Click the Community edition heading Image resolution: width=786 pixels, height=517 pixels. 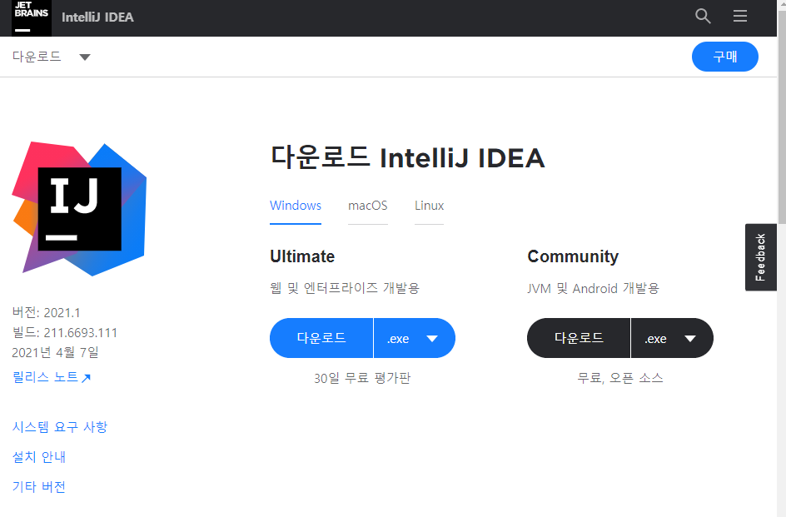click(573, 256)
